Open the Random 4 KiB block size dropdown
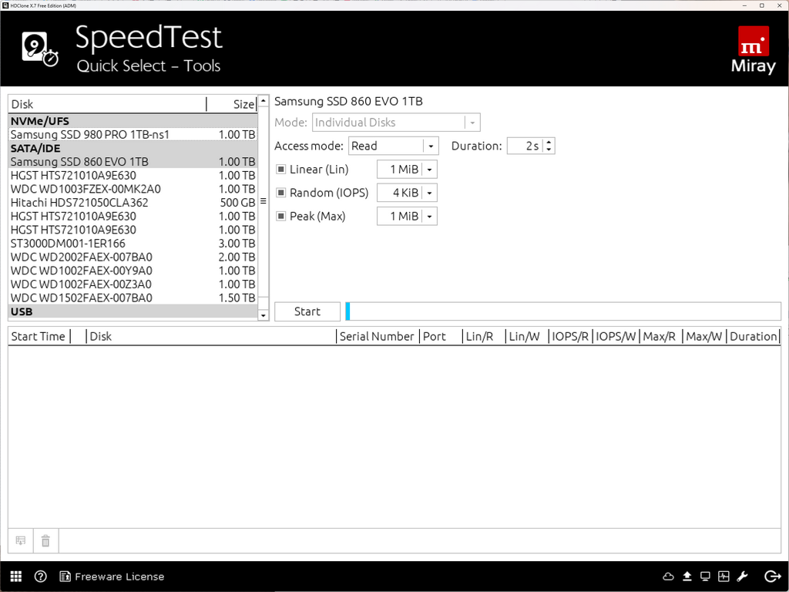The height and width of the screenshot is (592, 789). (407, 193)
